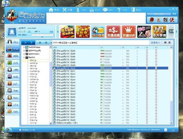Open the dropdown arrow beside 房间 tab
183x139 pixels.
point(51,43)
